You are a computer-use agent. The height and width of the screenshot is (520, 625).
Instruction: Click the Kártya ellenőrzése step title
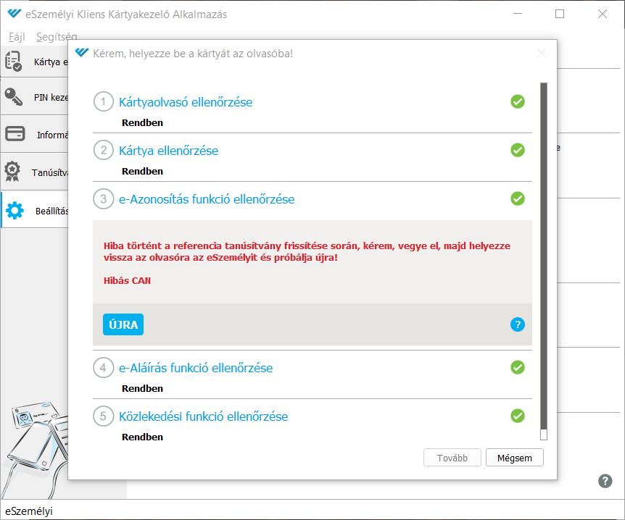click(169, 151)
